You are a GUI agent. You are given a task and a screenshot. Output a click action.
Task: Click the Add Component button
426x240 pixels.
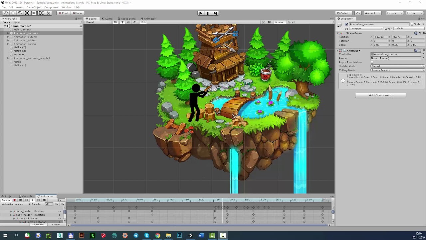click(380, 95)
